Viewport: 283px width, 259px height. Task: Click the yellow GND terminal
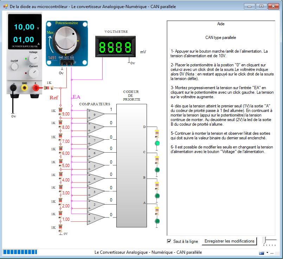click(x=24, y=88)
